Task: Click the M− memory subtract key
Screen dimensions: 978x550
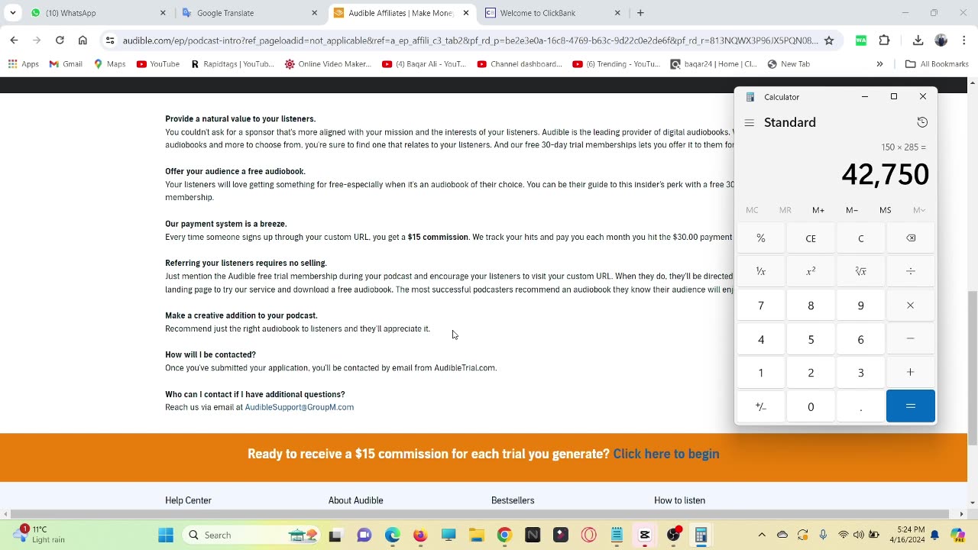Action: 852,210
